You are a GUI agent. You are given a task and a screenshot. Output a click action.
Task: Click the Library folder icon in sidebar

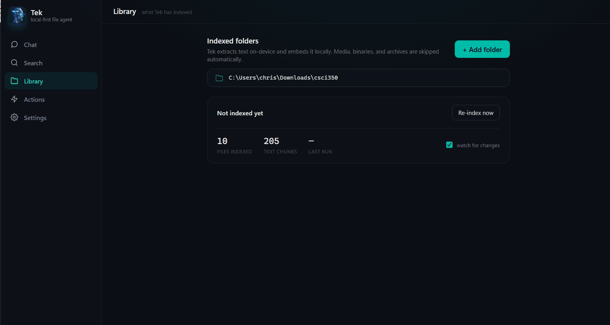[14, 81]
